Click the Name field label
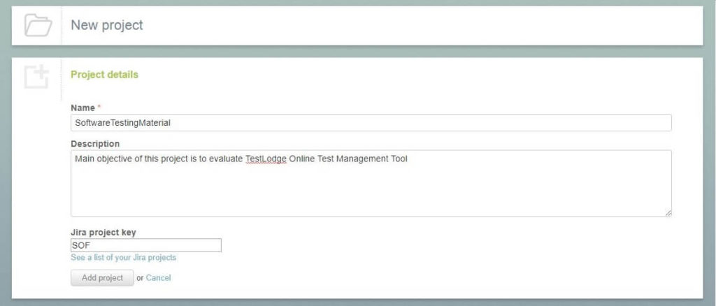Image resolution: width=716 pixels, height=306 pixels. [83, 108]
